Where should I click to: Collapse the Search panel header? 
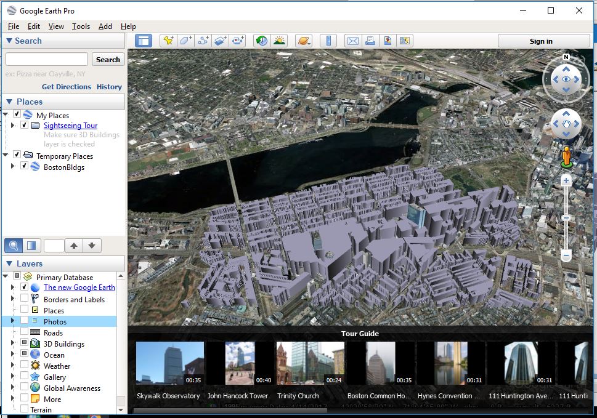point(63,41)
